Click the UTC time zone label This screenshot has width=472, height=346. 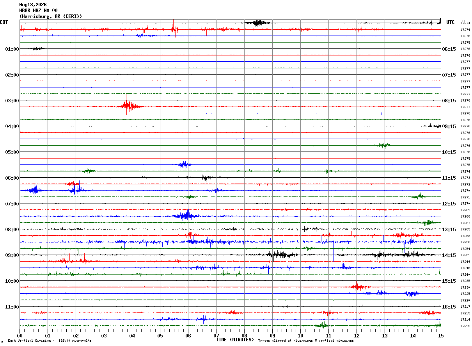coord(451,22)
